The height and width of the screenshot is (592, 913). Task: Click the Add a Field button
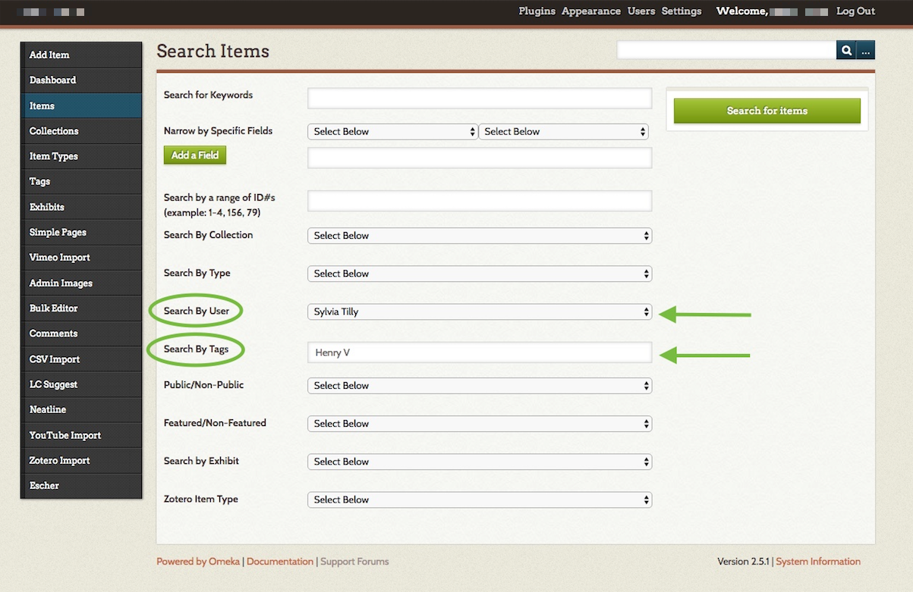tap(195, 155)
